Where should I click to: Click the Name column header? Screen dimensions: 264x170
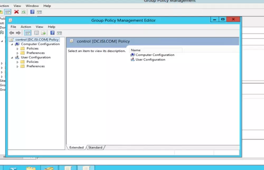pos(156,50)
